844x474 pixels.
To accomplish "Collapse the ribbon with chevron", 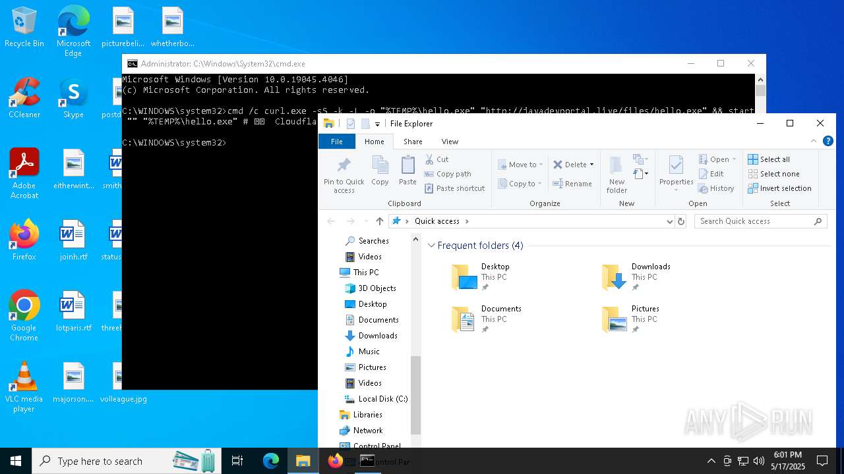I will [x=812, y=141].
